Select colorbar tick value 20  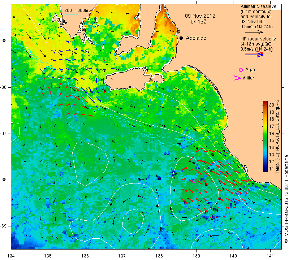(272, 105)
